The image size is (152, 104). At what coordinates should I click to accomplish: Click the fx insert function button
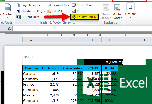[x=9, y=29]
